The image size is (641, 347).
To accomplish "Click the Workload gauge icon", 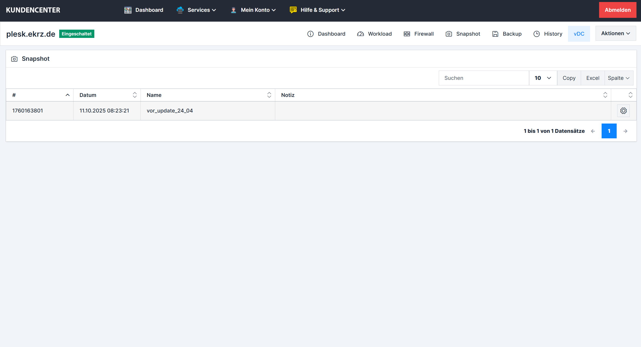I will coord(360,34).
